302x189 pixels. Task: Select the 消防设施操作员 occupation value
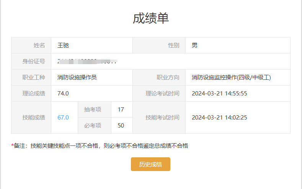coord(77,78)
